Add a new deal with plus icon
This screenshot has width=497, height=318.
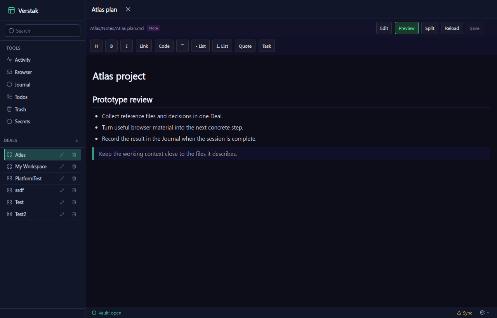click(x=77, y=141)
